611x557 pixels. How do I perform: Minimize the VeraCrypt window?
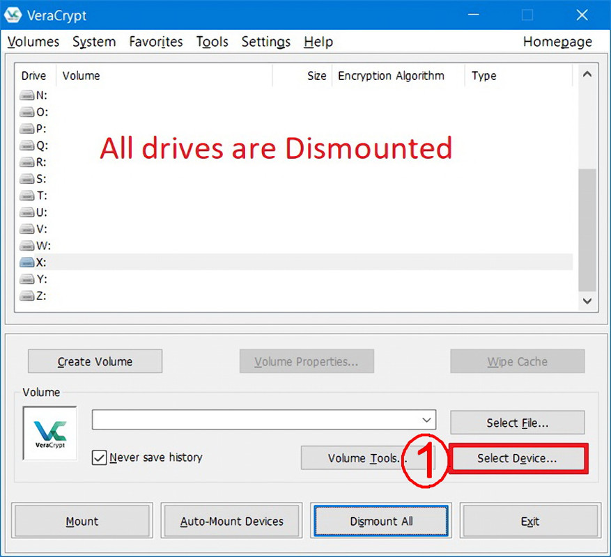click(x=474, y=15)
